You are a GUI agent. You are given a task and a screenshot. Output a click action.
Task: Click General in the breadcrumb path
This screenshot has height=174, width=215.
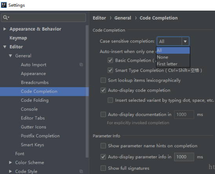pyautogui.click(x=123, y=18)
